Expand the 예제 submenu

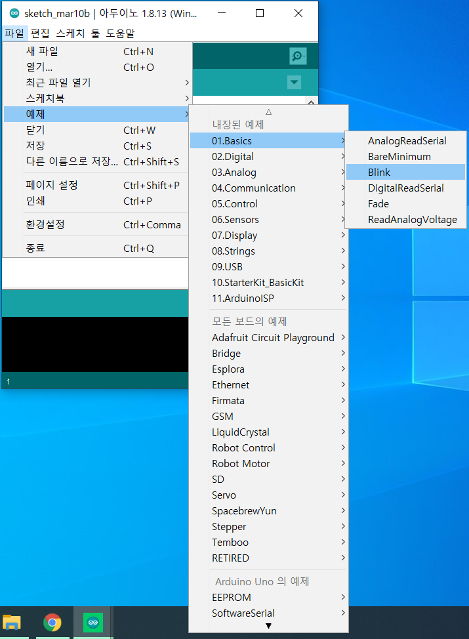pyautogui.click(x=97, y=114)
